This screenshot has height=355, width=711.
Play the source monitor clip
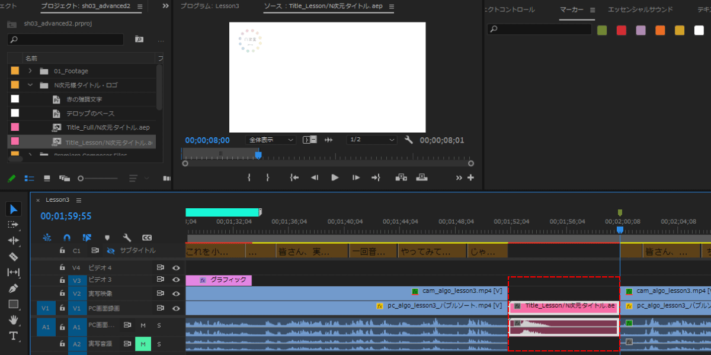coord(335,177)
